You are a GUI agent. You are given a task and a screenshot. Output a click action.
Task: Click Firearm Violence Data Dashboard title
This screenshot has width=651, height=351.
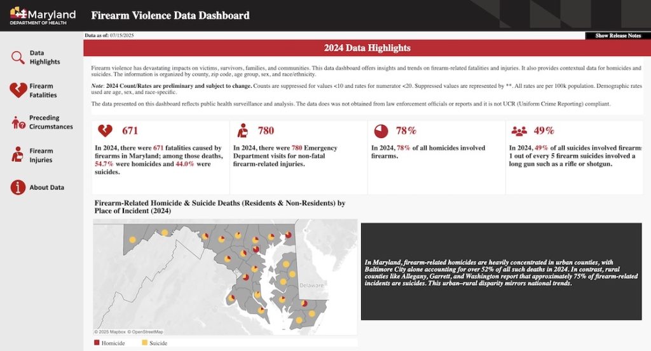[x=170, y=15]
